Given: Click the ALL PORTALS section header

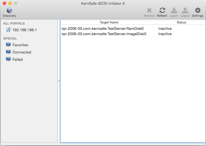Looking at the screenshot, I should click(x=14, y=23).
